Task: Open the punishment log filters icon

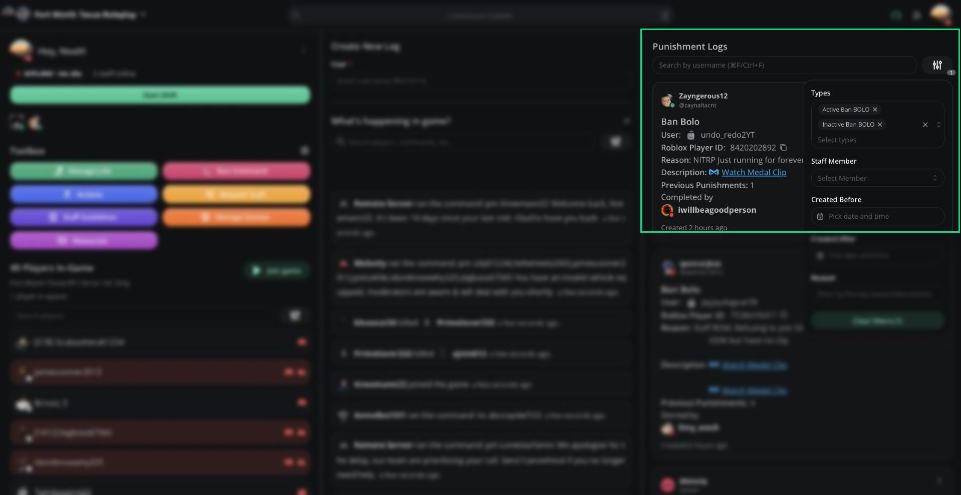Action: 937,65
